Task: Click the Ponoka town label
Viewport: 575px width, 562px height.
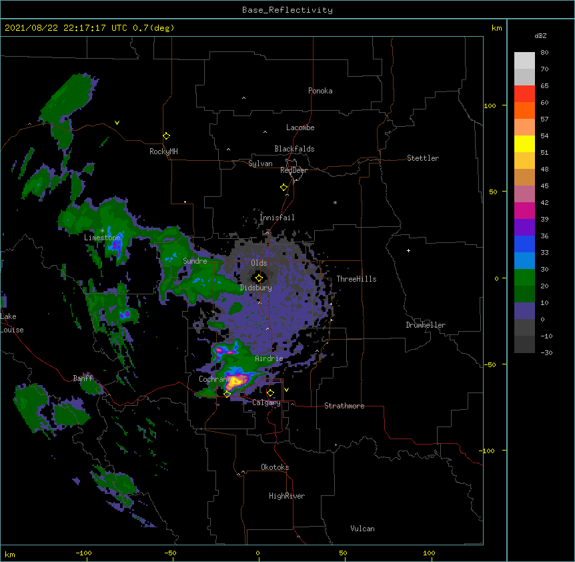Action: [320, 91]
